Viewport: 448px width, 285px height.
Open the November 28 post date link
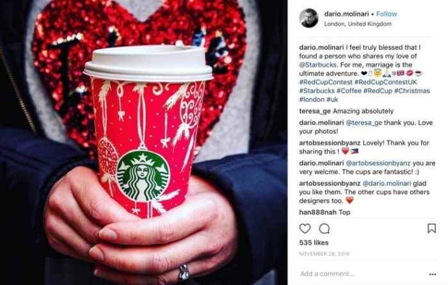click(324, 254)
